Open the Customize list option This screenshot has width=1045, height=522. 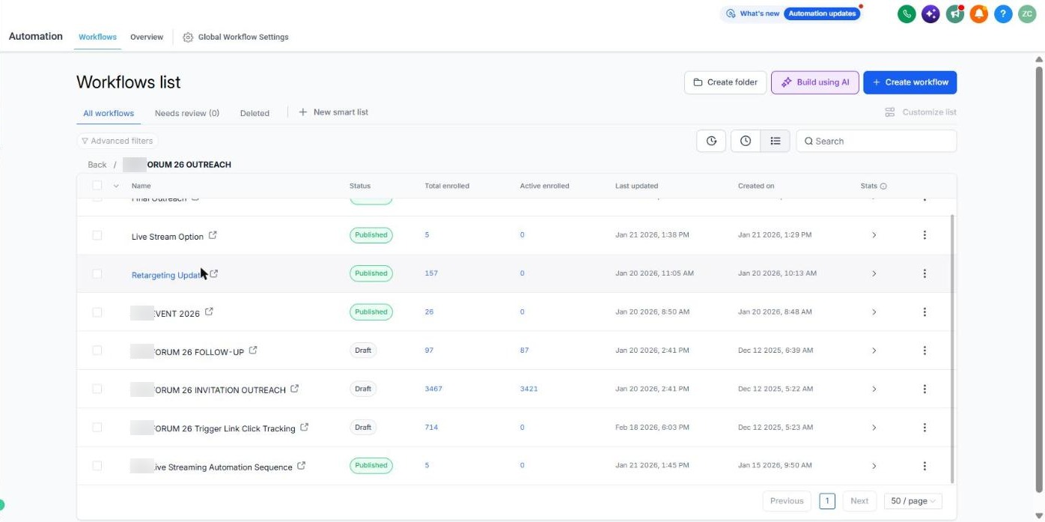(x=921, y=112)
